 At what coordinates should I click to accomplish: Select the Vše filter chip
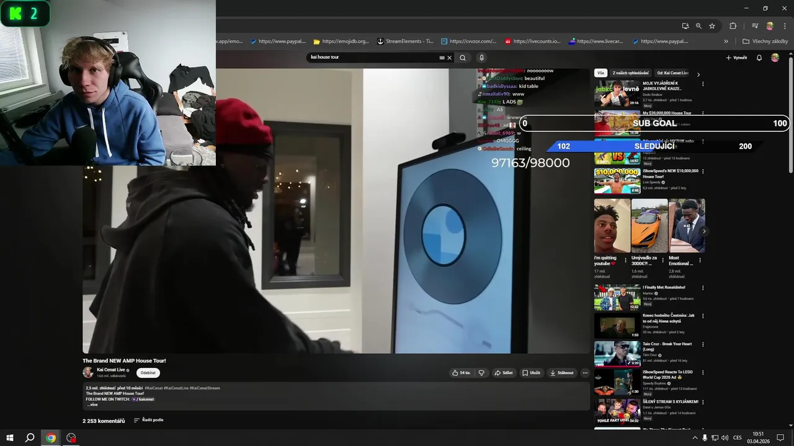[600, 73]
